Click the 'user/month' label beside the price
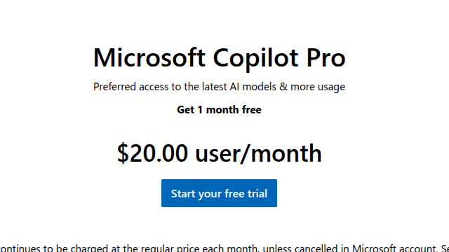449x252 pixels. point(259,154)
